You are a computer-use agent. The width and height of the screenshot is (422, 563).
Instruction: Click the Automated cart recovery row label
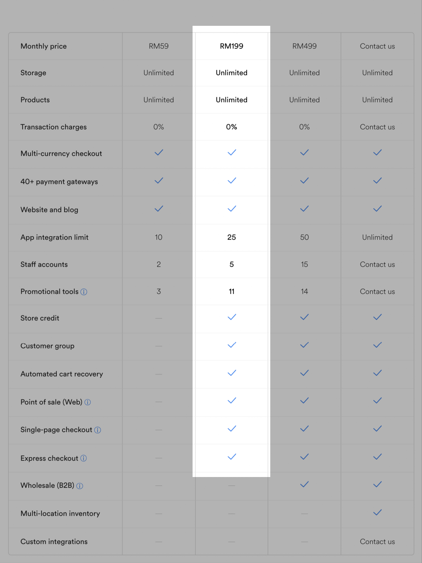pyautogui.click(x=62, y=374)
